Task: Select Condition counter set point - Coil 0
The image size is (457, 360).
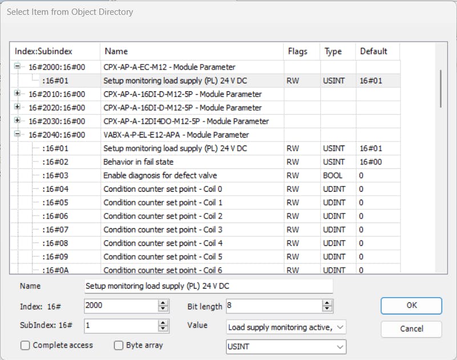Action: [205, 189]
